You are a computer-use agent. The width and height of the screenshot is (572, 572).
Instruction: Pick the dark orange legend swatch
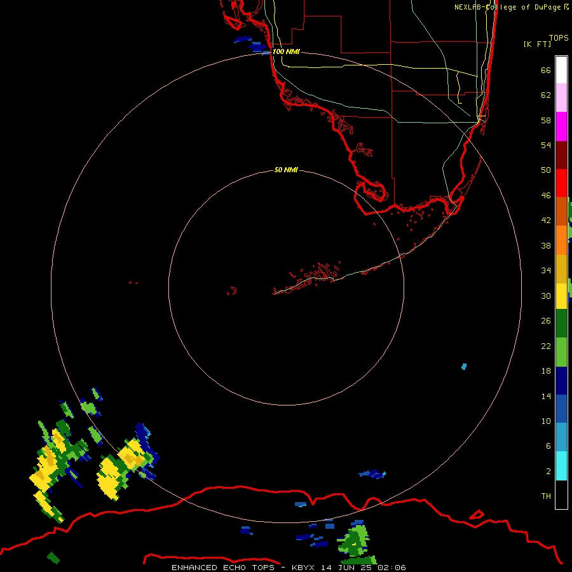561,212
